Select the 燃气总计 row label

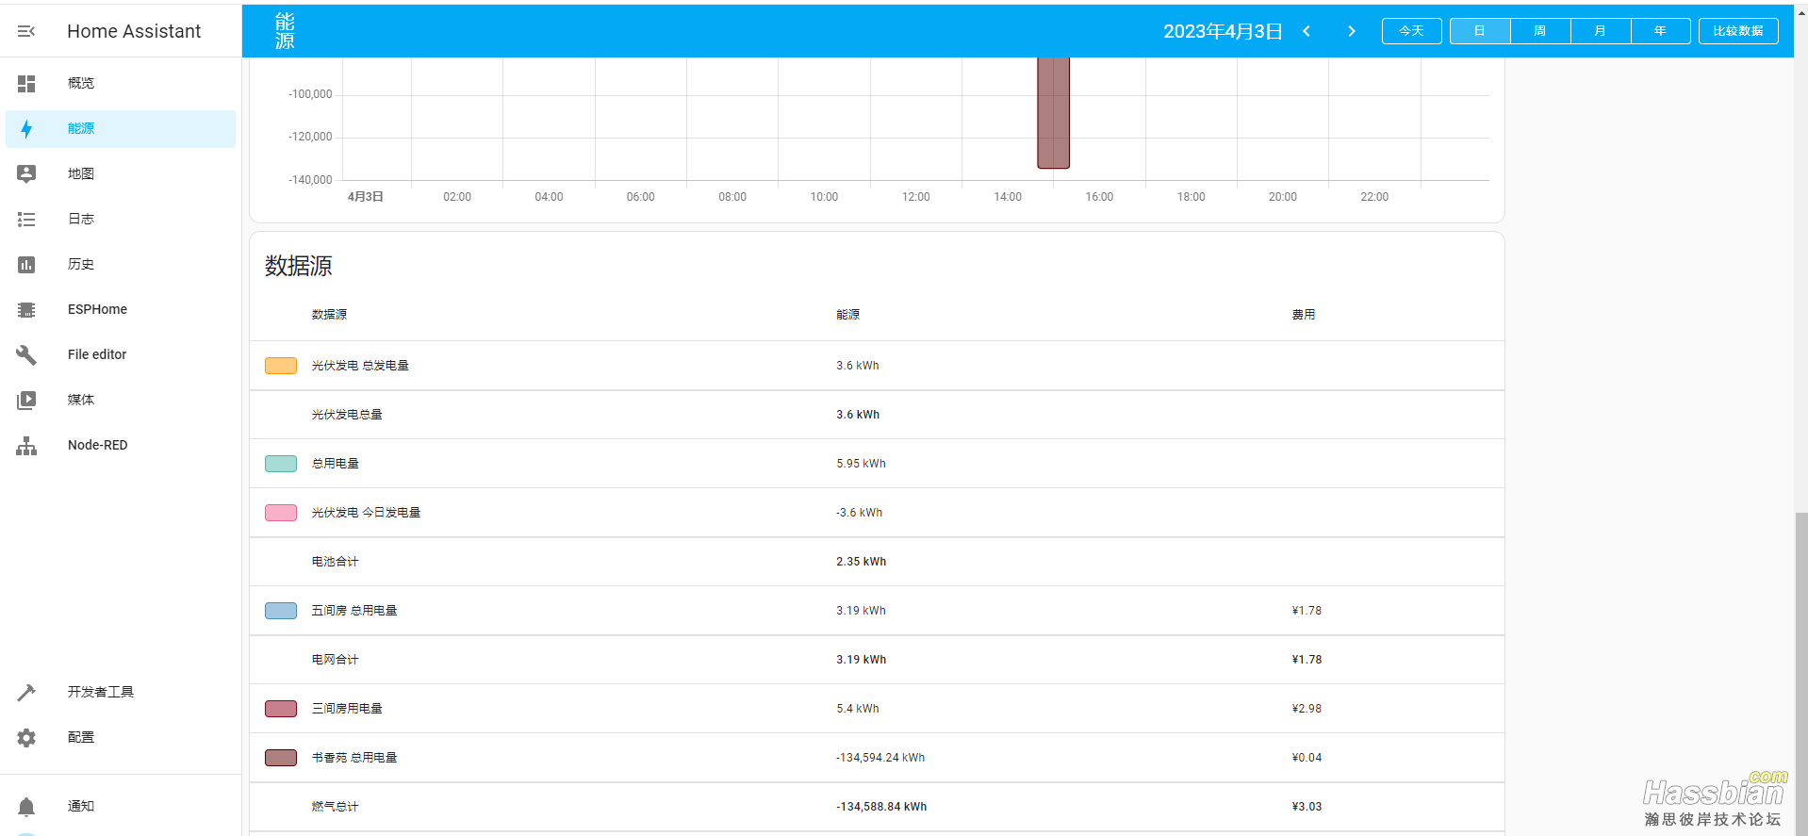tap(336, 807)
